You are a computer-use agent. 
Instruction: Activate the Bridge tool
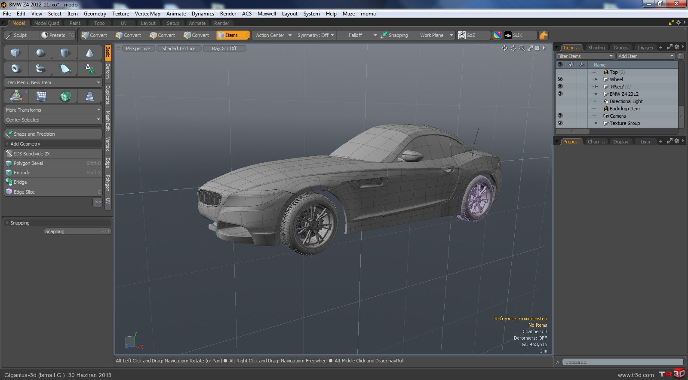click(53, 182)
